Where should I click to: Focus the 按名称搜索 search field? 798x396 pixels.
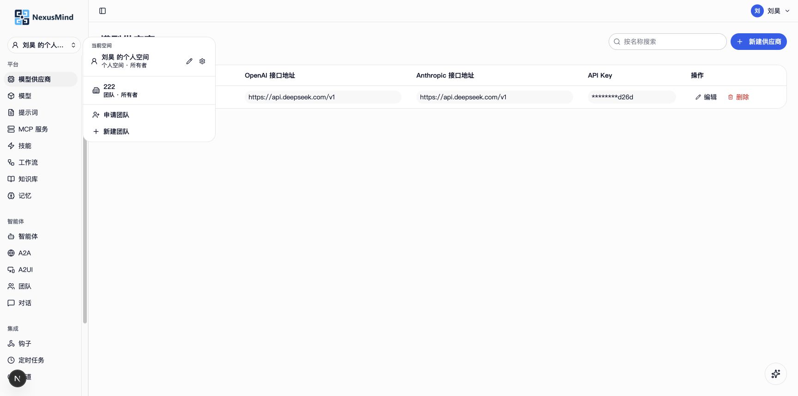[667, 42]
